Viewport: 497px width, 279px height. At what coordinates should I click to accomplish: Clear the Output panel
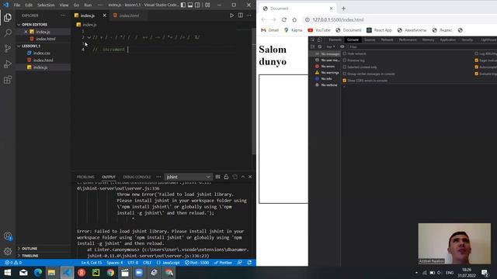tap(217, 177)
